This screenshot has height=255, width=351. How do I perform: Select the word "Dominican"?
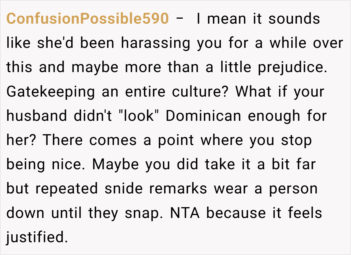coord(203,116)
